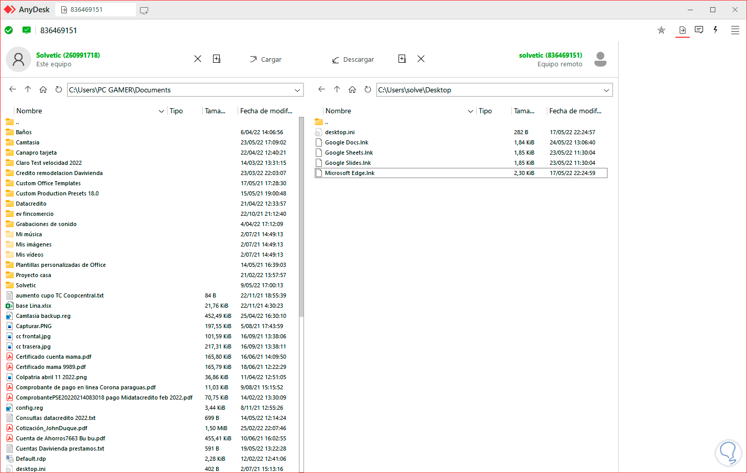Click the remote user avatar icon
Screen dimensions: 747x473
[x=600, y=59]
